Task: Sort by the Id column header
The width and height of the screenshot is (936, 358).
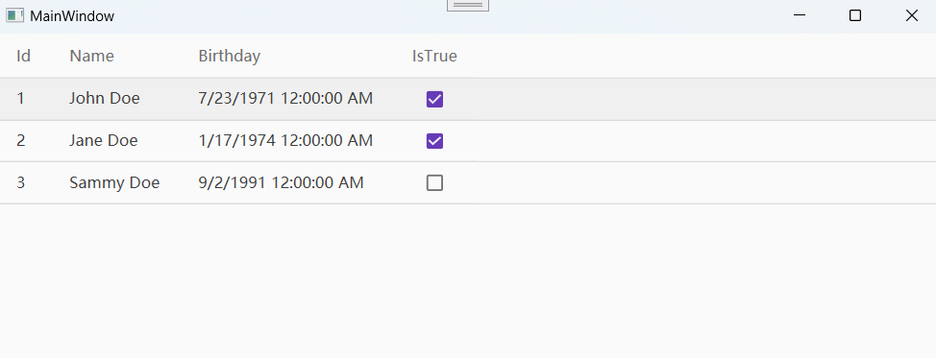Action: (x=23, y=56)
